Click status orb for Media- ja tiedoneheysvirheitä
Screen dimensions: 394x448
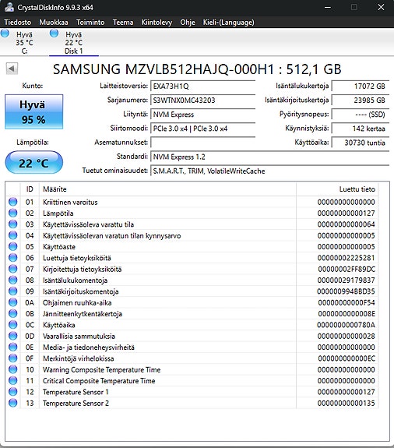pos(12,347)
